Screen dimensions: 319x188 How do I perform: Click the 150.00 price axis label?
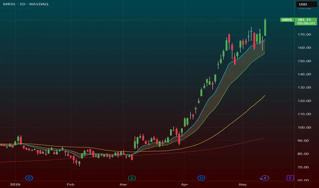coord(304,61)
